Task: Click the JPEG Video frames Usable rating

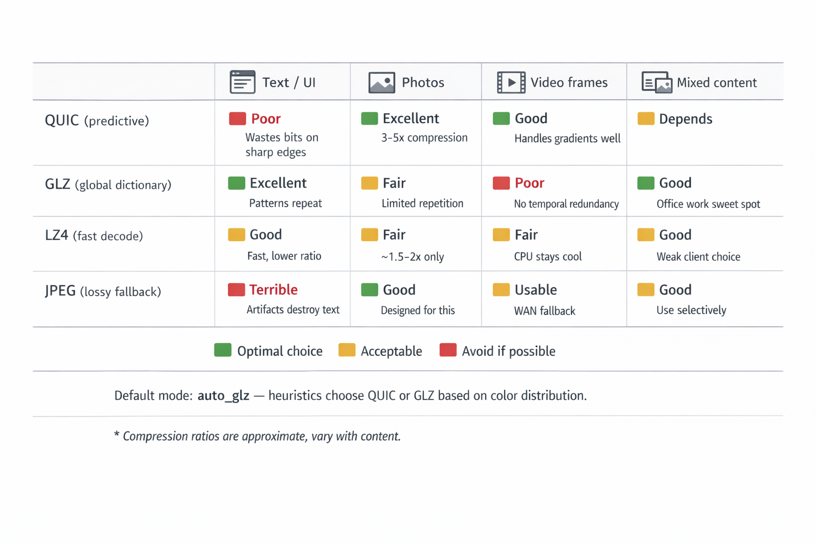Action: tap(535, 290)
